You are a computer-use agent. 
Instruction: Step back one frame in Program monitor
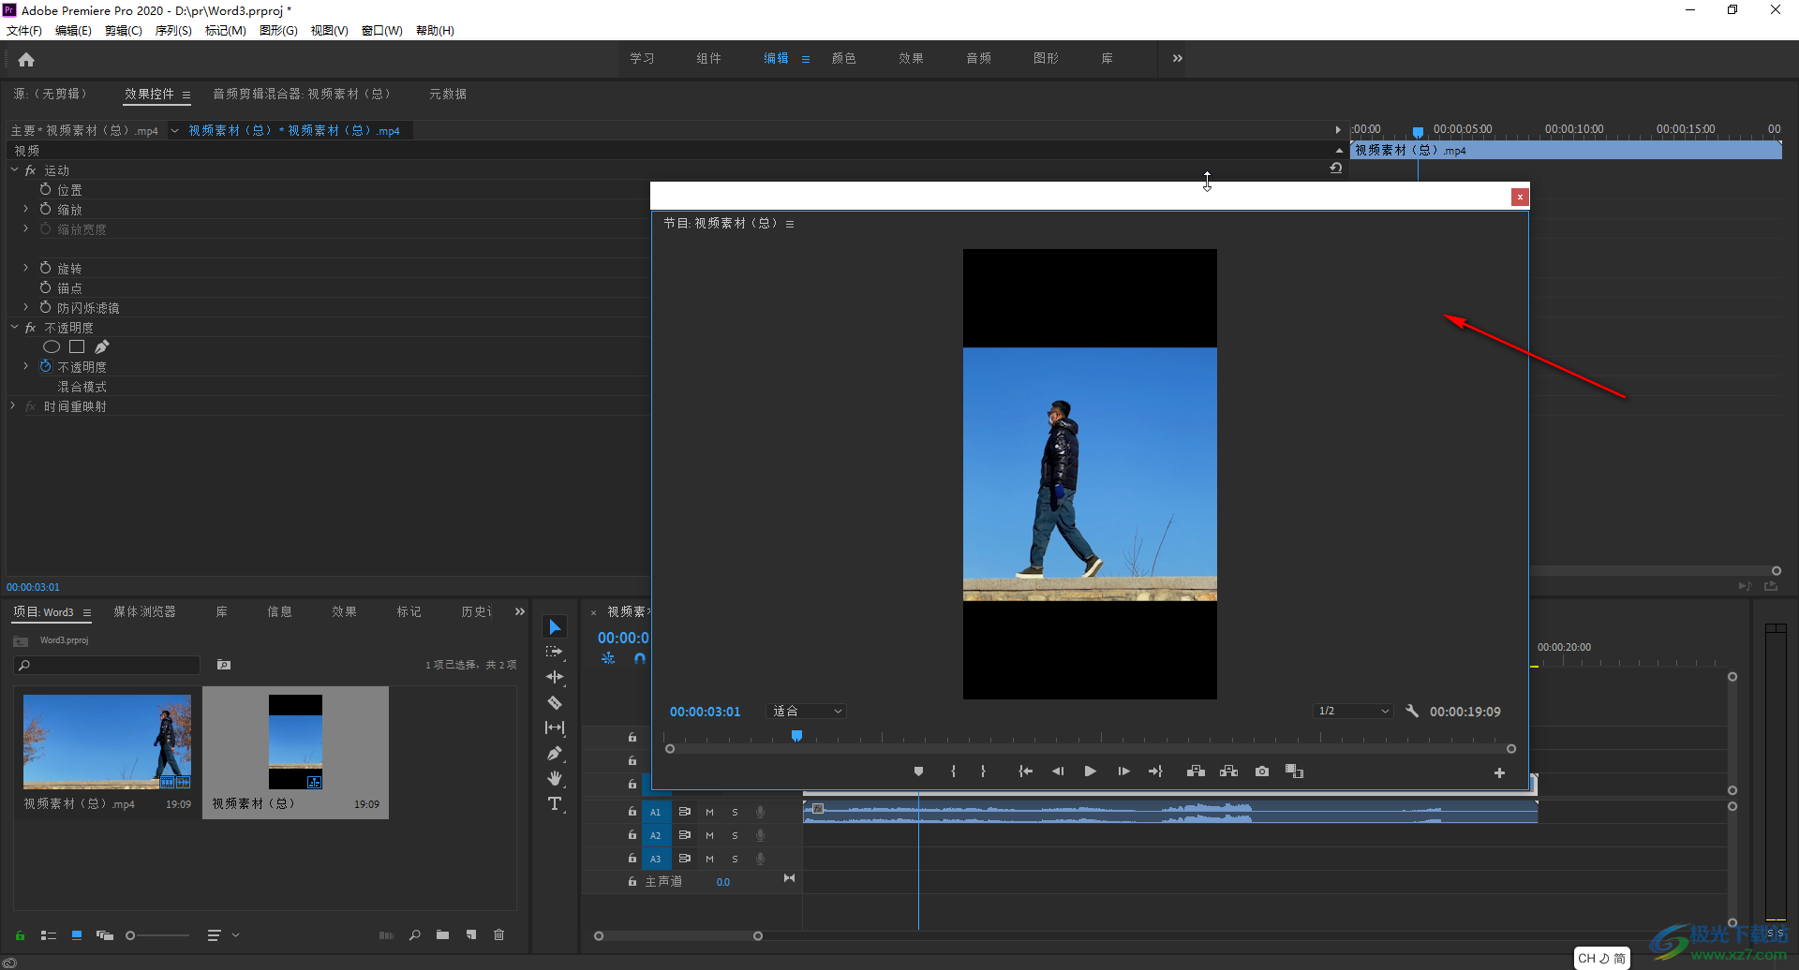click(x=1058, y=772)
